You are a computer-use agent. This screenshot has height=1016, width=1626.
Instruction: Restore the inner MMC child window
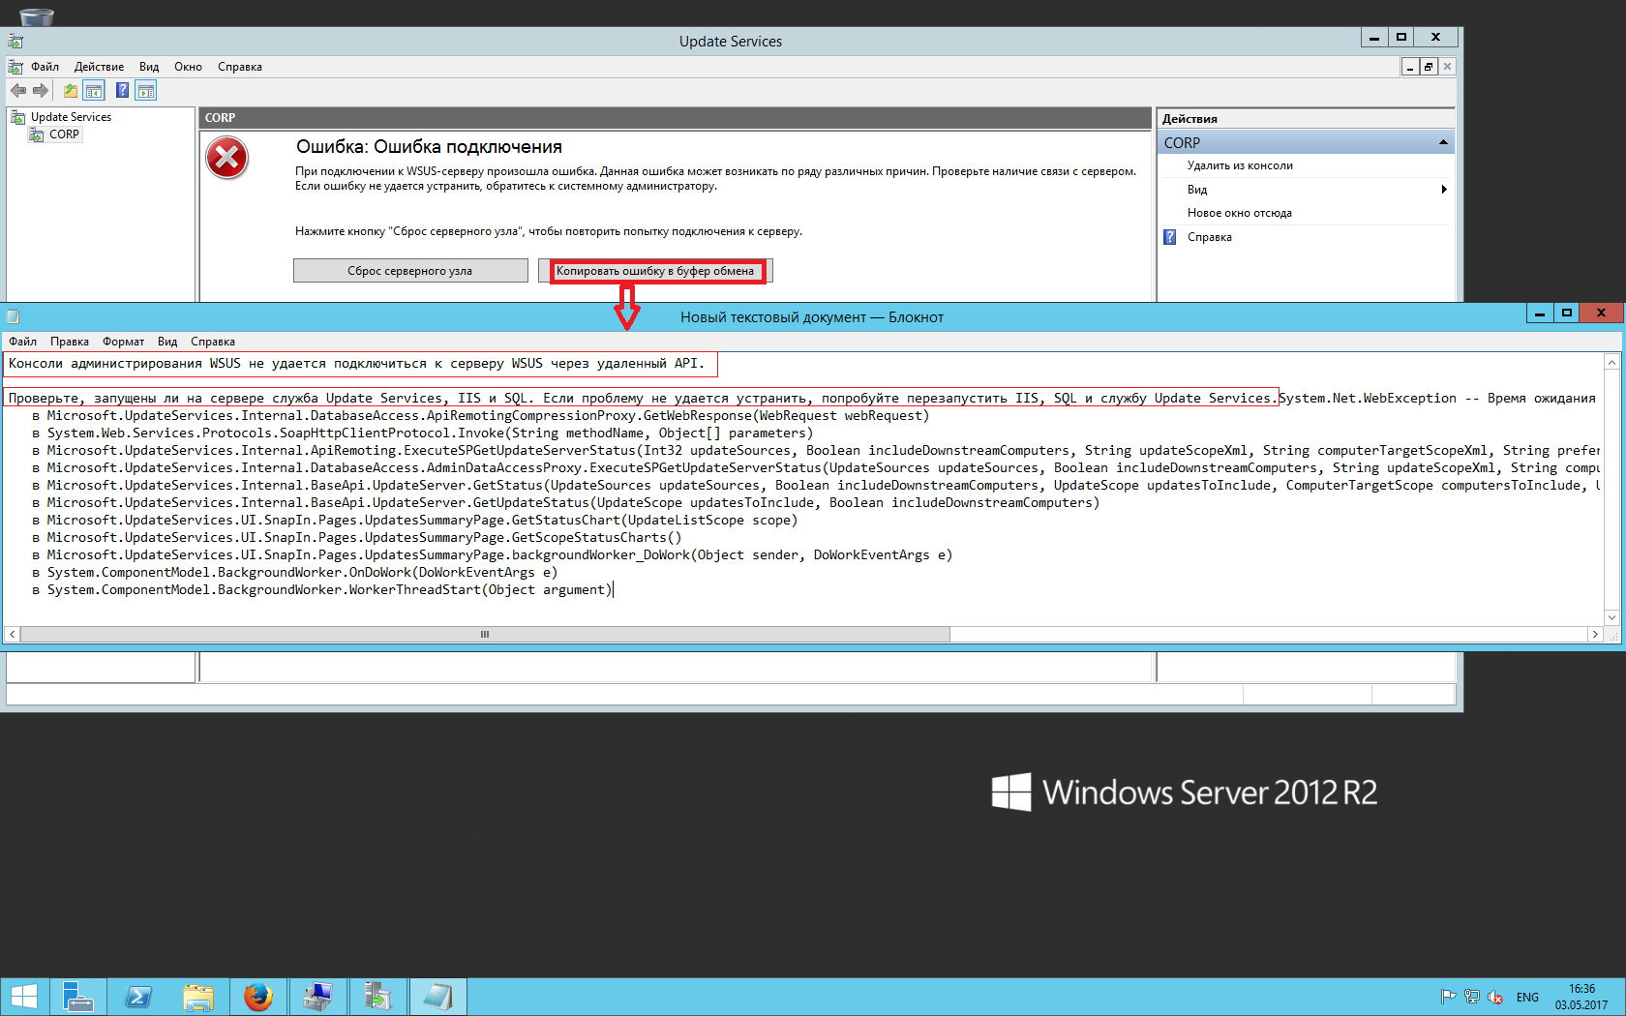pos(1429,67)
